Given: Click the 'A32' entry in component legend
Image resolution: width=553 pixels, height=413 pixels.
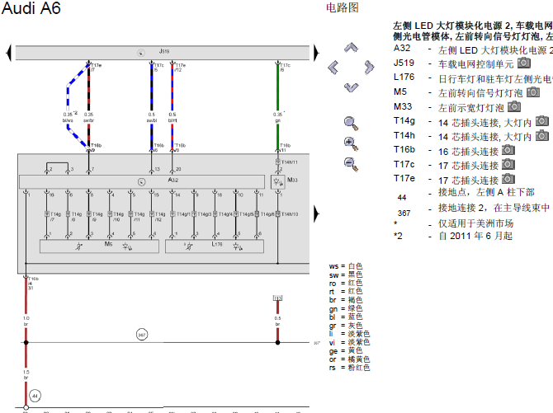Looking at the screenshot, I should tap(402, 48).
